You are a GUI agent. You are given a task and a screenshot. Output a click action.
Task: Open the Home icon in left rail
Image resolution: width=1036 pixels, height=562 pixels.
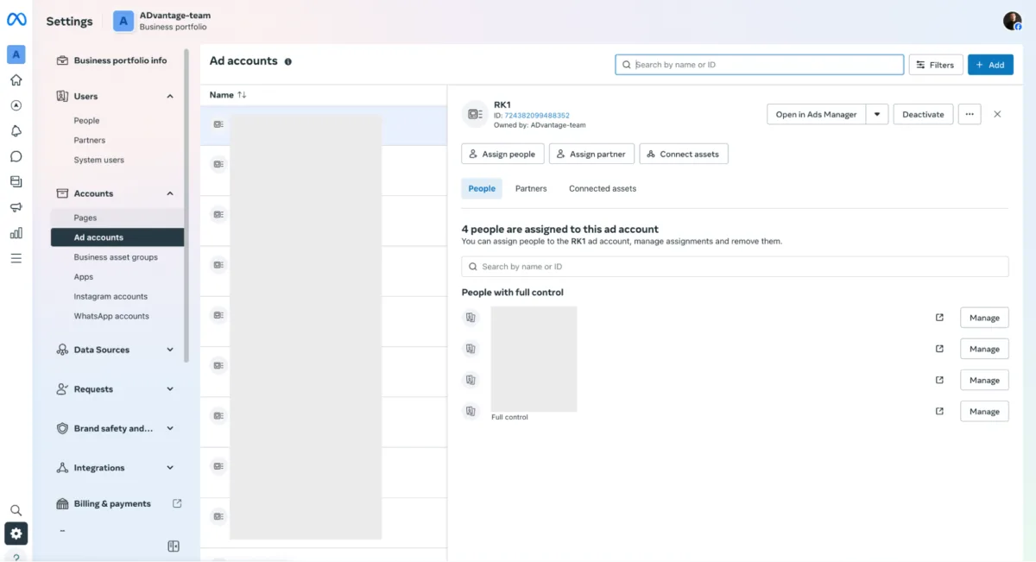coord(16,80)
